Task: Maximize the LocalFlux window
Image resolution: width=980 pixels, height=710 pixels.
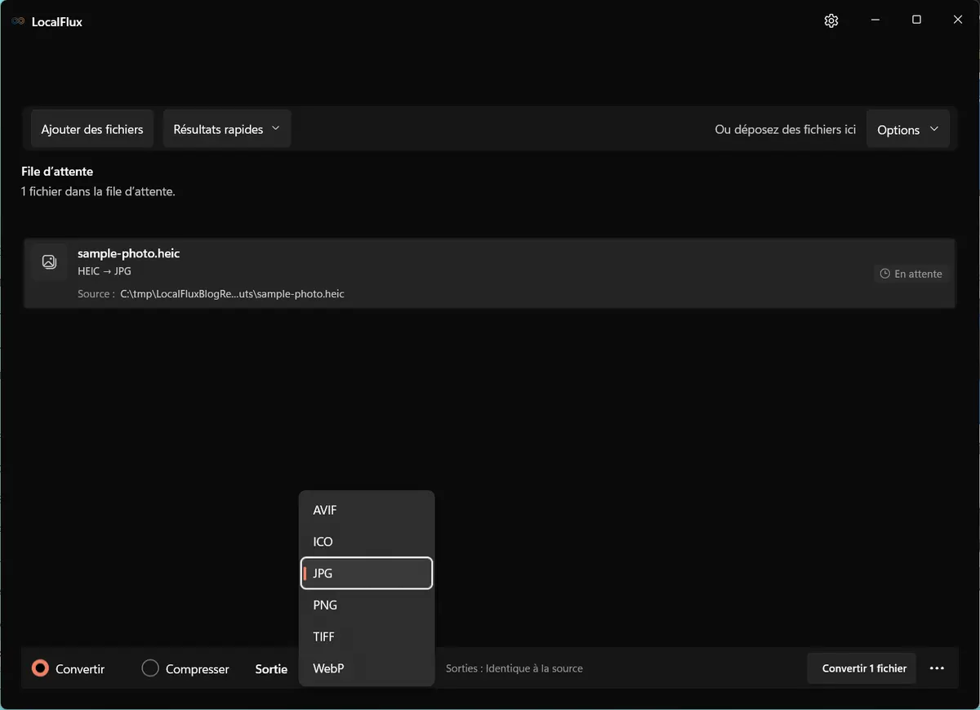Action: pos(916,20)
